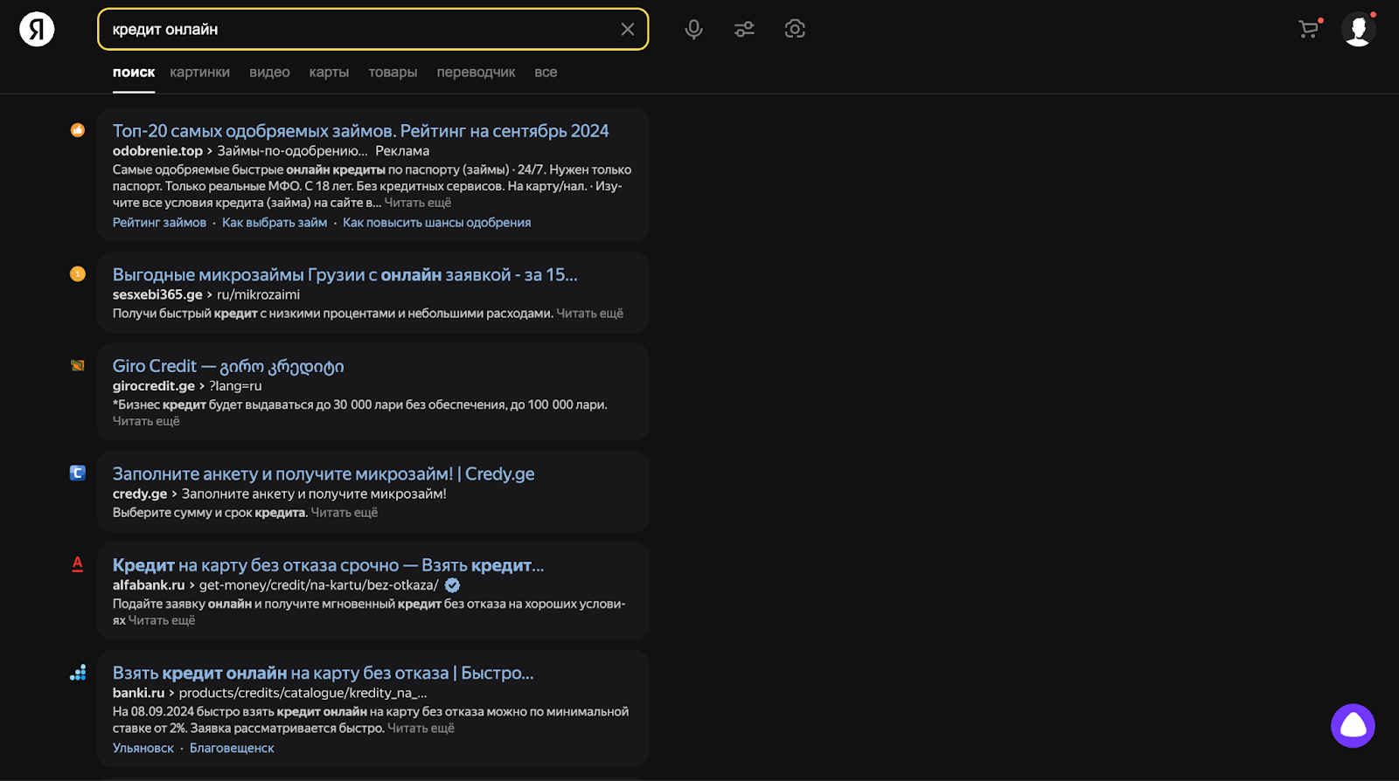Viewport: 1399px width, 781px height.
Task: Select the 'поиск' tab
Action: [134, 73]
